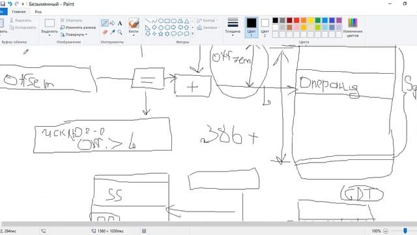Pick the gray palette color
The height and width of the screenshot is (235, 417).
[x=282, y=20]
